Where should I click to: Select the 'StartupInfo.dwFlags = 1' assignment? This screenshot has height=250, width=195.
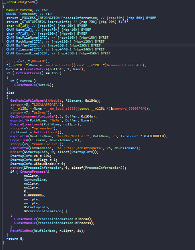point(34,160)
